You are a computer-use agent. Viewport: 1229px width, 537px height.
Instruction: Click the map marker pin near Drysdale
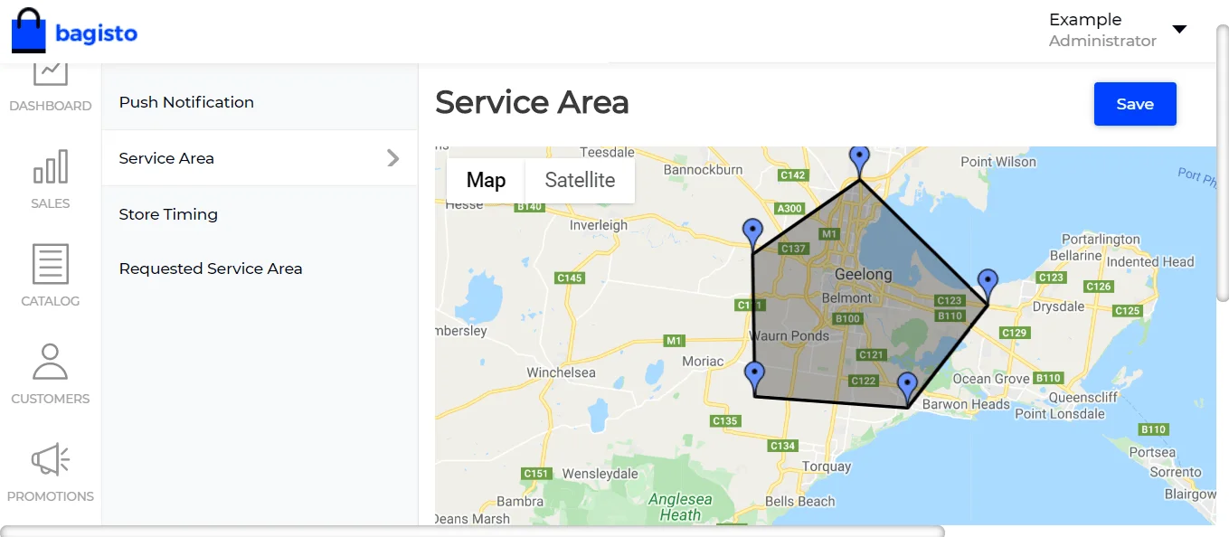988,284
